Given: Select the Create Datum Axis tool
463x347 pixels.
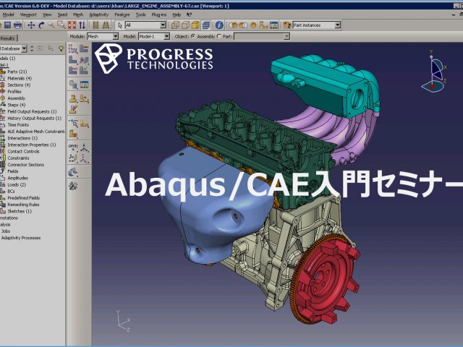Looking at the screenshot, I should click(84, 147).
